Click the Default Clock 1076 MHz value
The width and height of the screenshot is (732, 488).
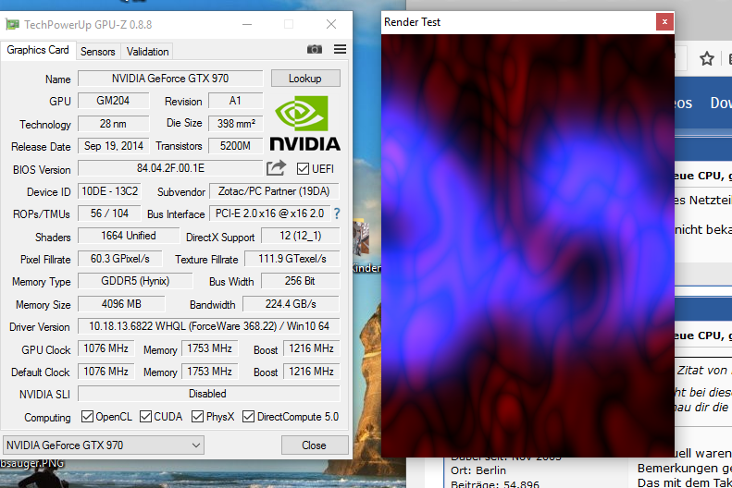[106, 372]
